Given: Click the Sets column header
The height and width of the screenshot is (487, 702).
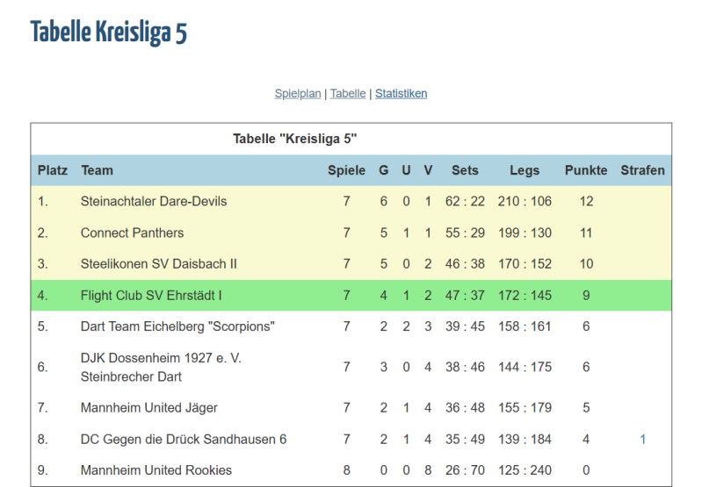Looking at the screenshot, I should tap(465, 170).
